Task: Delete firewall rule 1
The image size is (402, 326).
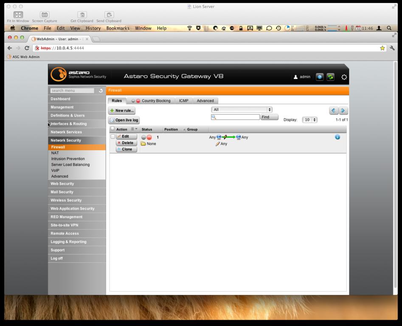Action: point(127,143)
